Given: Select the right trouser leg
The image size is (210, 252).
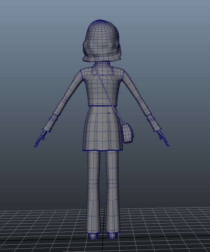Looking at the screenshot, I should (x=112, y=187).
